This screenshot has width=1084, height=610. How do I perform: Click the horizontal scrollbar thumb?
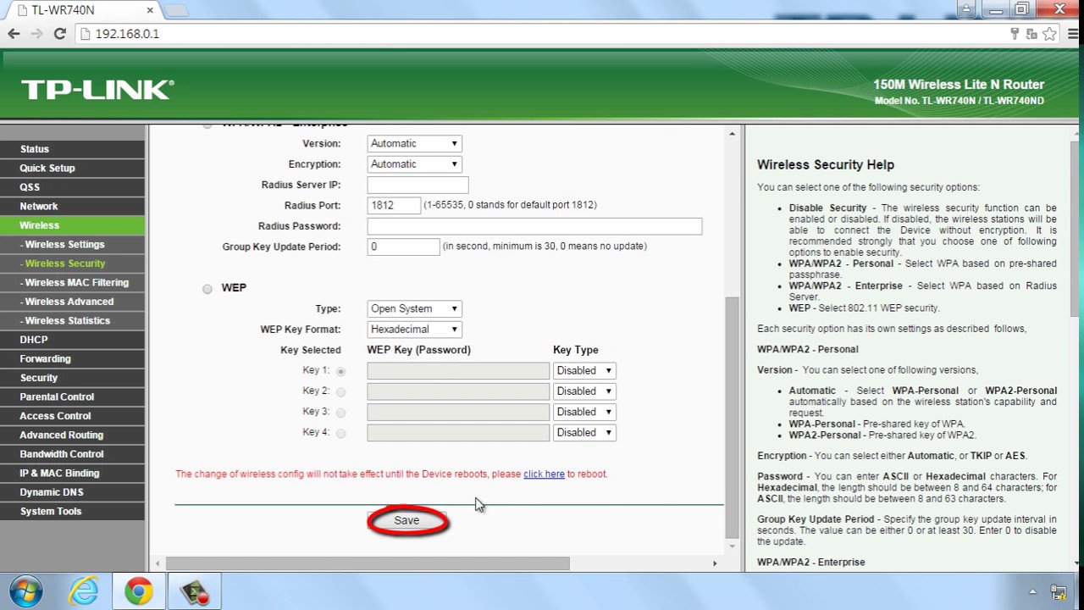(x=368, y=563)
